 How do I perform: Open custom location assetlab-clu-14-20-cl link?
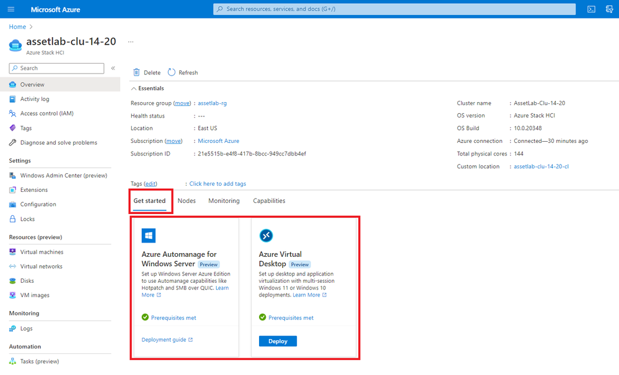(x=541, y=166)
